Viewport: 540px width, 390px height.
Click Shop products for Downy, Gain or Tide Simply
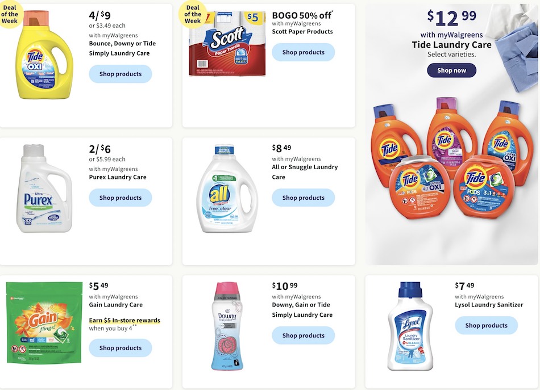pos(303,336)
